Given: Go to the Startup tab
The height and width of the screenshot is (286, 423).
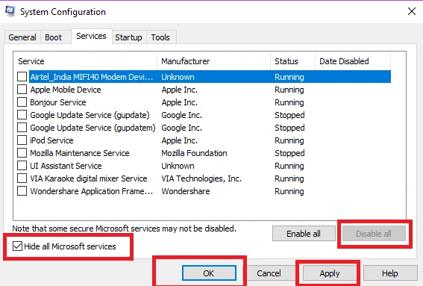Looking at the screenshot, I should [x=128, y=37].
